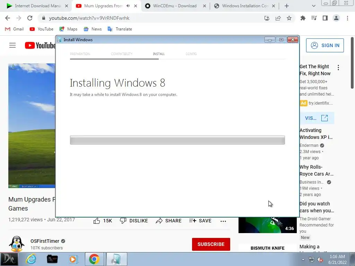355x266 pixels.
Task: Click the VIS... visit-site ad button
Action: tap(317, 118)
